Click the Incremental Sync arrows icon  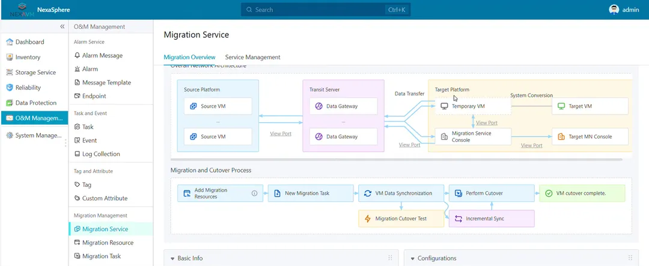point(458,219)
